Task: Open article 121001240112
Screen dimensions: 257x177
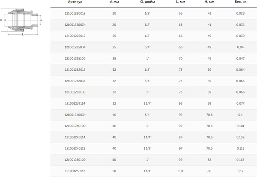Action: click(x=75, y=148)
